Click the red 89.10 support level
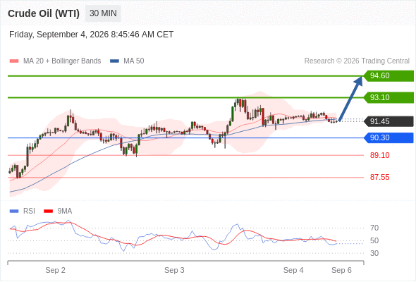The width and height of the screenshot is (416, 282). 379,155
